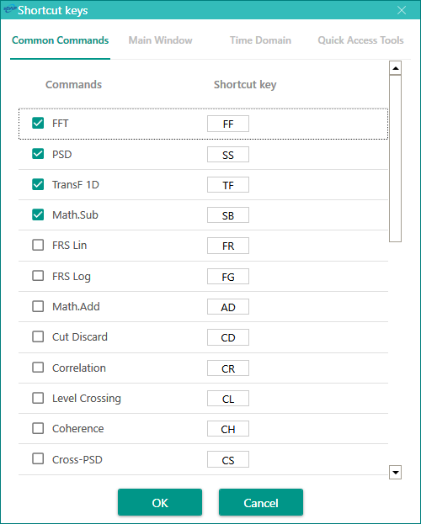421x524 pixels.
Task: Click the scrollbar down arrow
Action: pos(395,472)
